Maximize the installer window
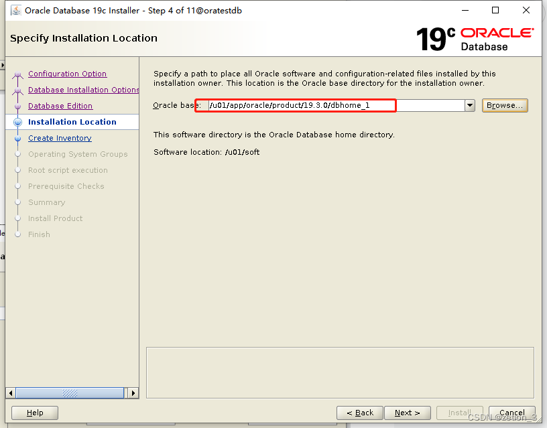Image resolution: width=547 pixels, height=428 pixels. click(x=495, y=11)
